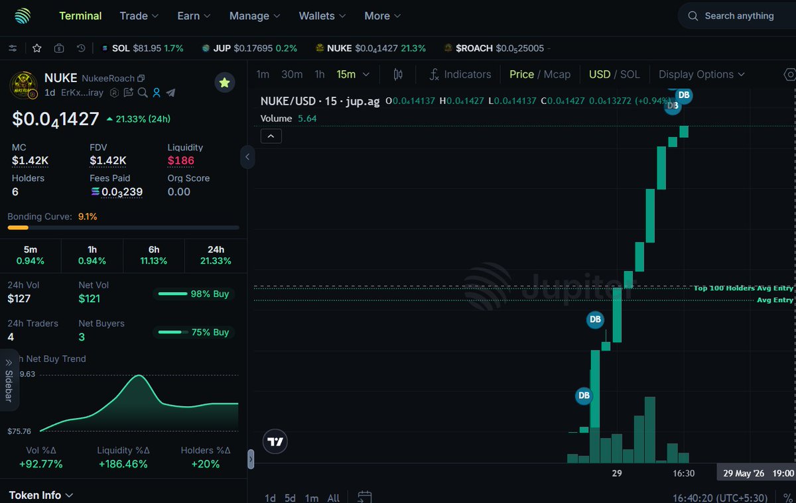Collapse the chart legend arrow button
796x503 pixels.
(271, 137)
